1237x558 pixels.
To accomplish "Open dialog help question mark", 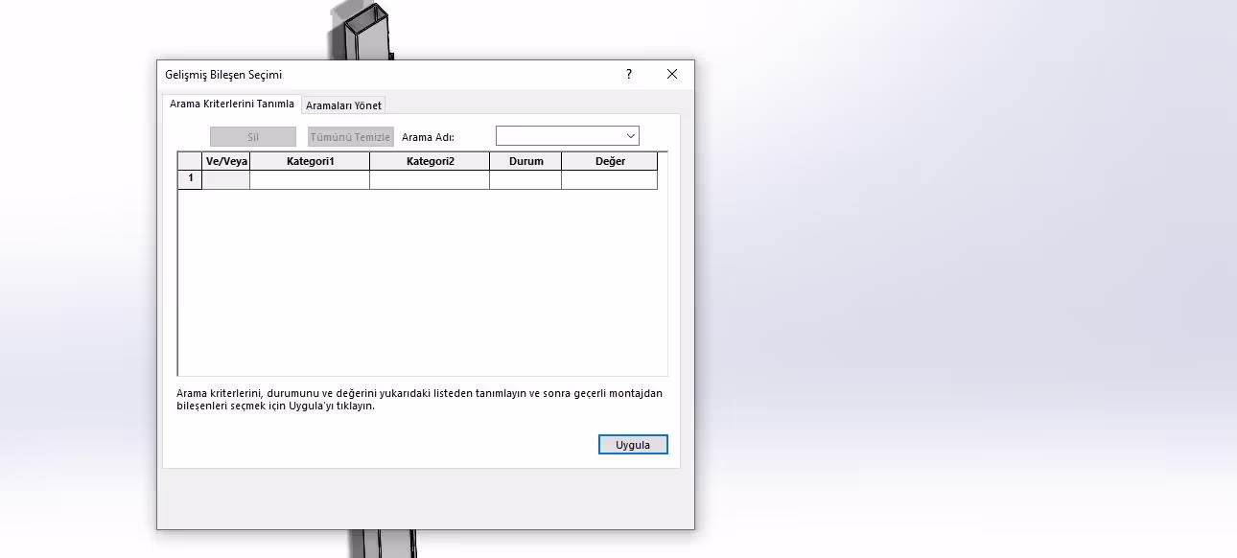I will 629,74.
